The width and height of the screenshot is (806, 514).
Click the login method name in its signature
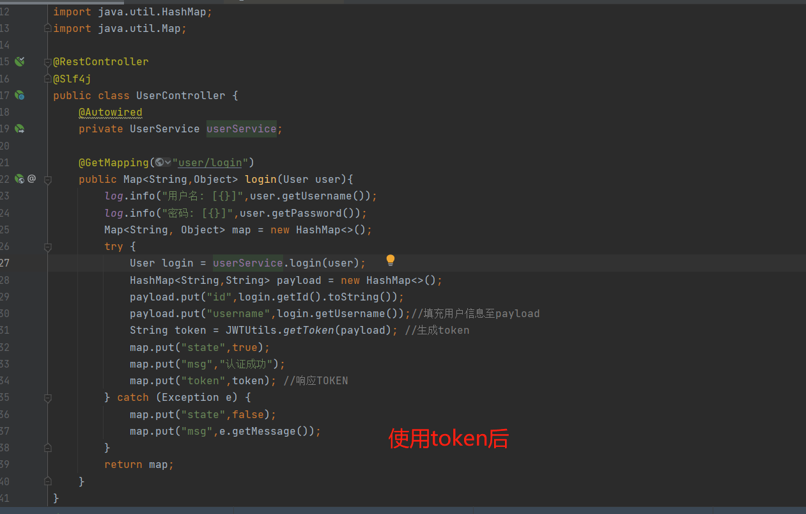point(261,179)
